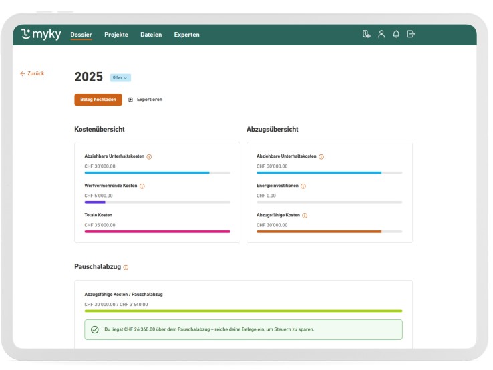The image size is (493, 370).
Task: Go to the Experten tab
Action: pos(186,35)
